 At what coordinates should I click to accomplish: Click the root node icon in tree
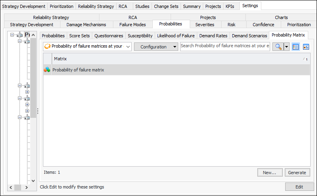20,35
